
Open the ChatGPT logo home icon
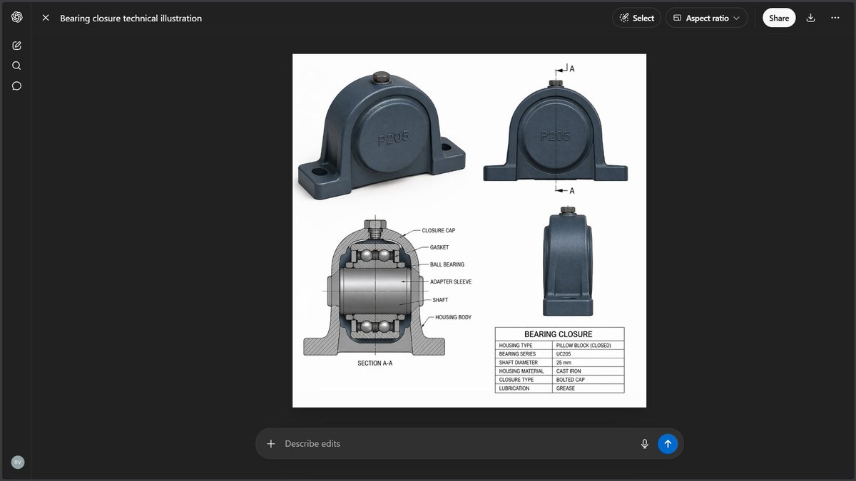[16, 17]
